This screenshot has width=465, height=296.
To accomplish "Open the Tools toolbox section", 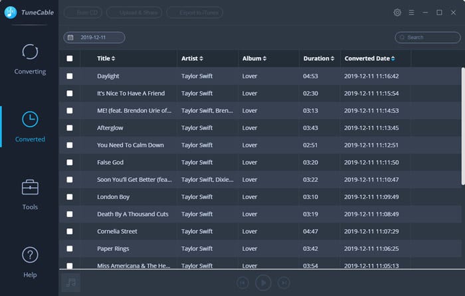I will (x=30, y=194).
